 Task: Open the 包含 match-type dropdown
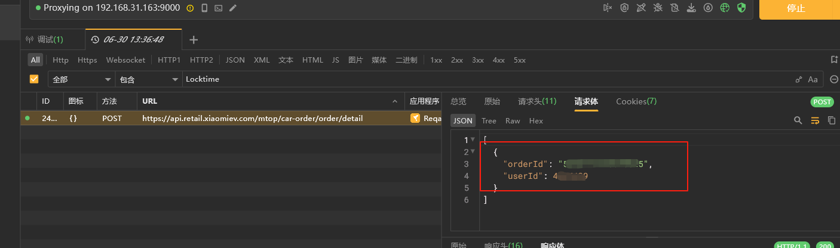(149, 79)
